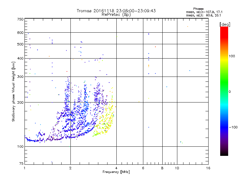Click the colorbar label '-100'

click(233, 127)
